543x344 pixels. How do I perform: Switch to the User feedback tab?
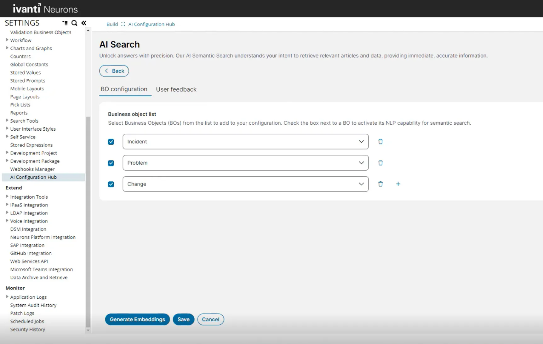(x=176, y=89)
